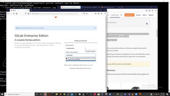Show sidebars icon in front Firefox toolbar
Screen dimensions: 170x96
(99, 14)
